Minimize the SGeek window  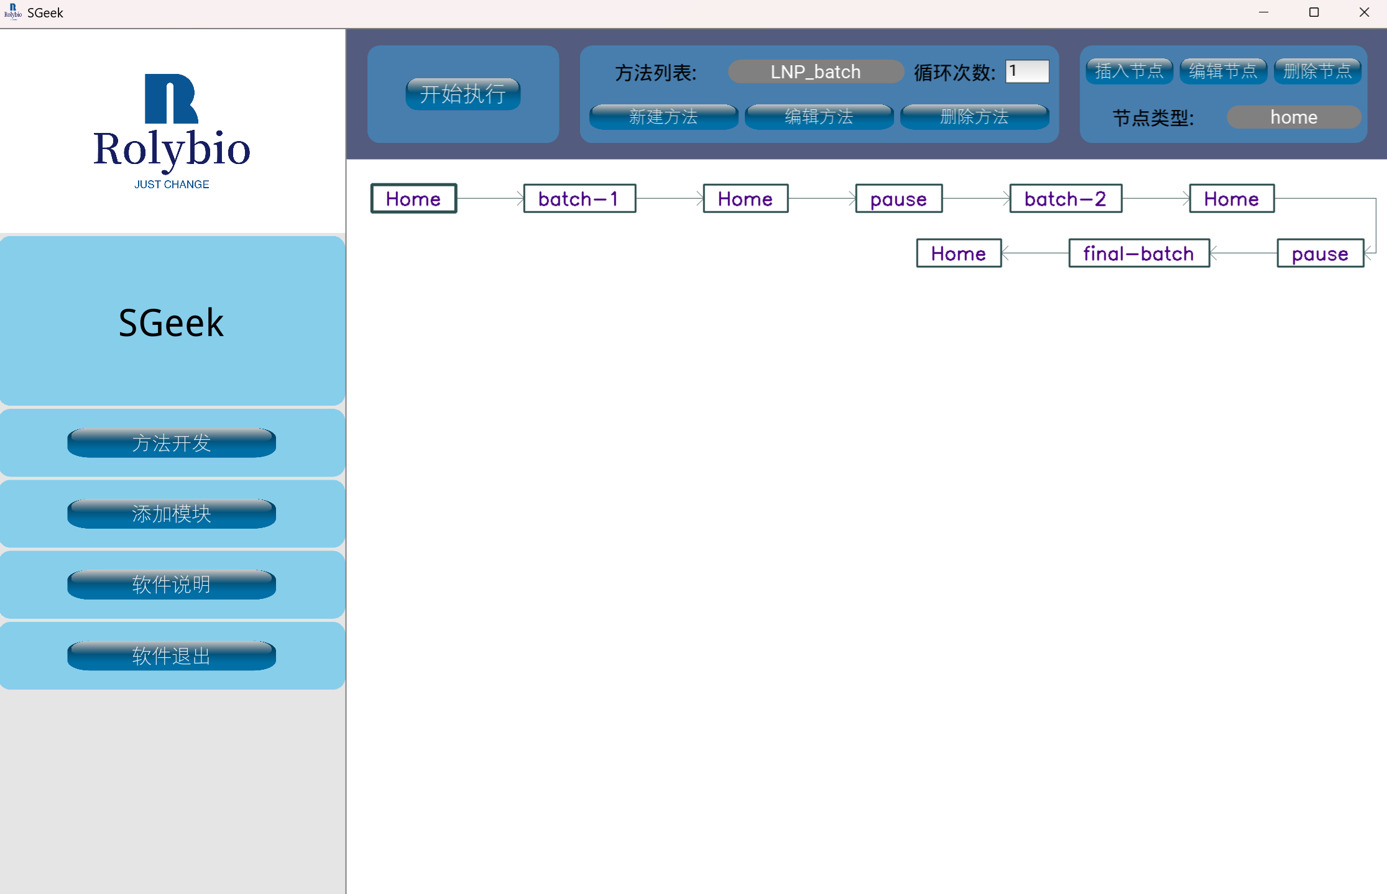1263,12
